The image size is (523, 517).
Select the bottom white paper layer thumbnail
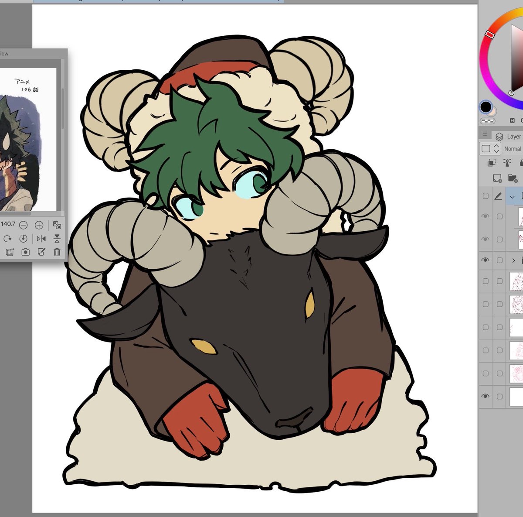[x=516, y=397]
